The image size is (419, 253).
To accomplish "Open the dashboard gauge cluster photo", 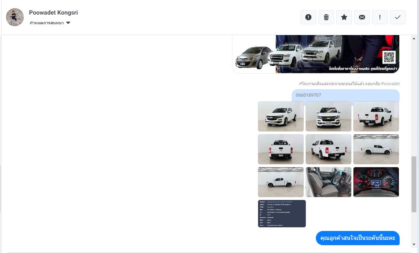I will 376,182.
